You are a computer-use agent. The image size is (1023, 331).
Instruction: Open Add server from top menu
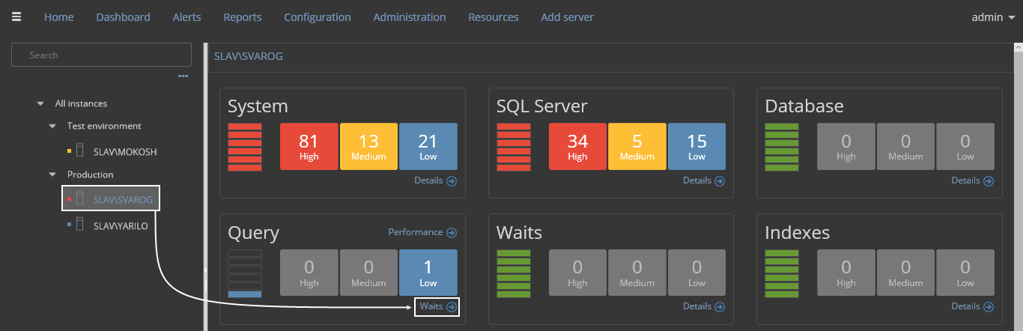pos(567,17)
